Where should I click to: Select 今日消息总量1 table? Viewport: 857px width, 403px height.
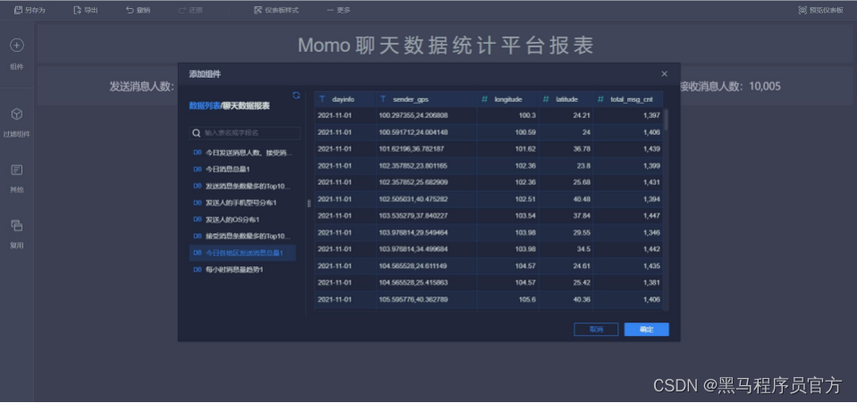pyautogui.click(x=242, y=170)
